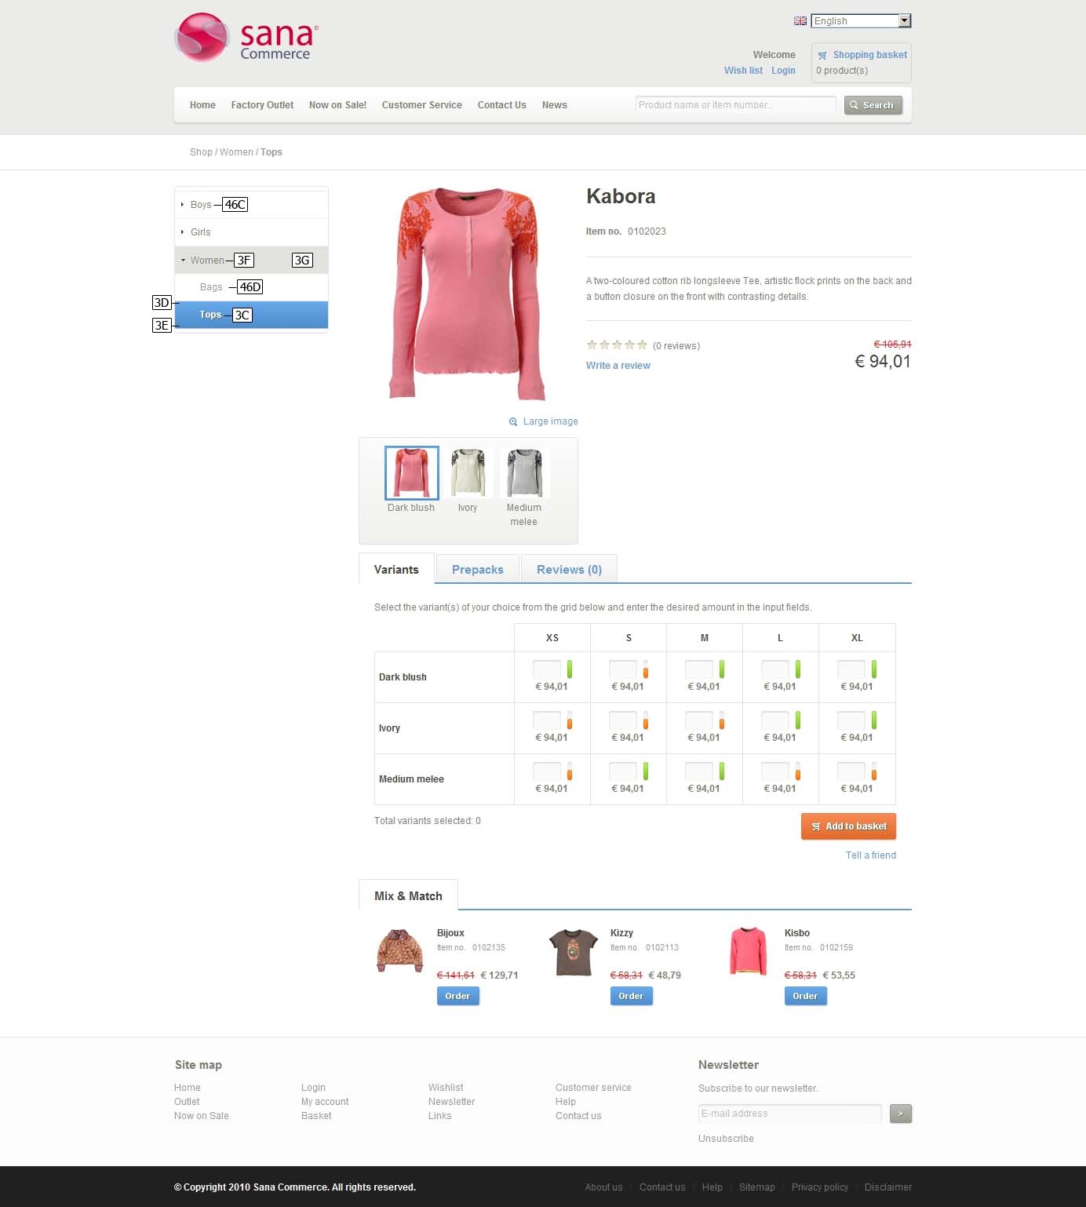Click the product search input field
Image resolution: width=1086 pixels, height=1207 pixels.
[735, 105]
